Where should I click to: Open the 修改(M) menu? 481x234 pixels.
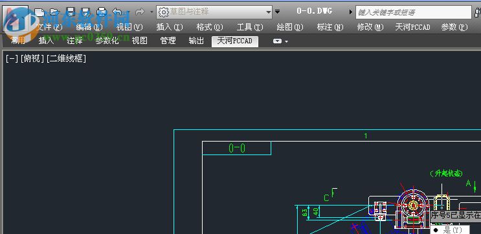click(x=370, y=27)
